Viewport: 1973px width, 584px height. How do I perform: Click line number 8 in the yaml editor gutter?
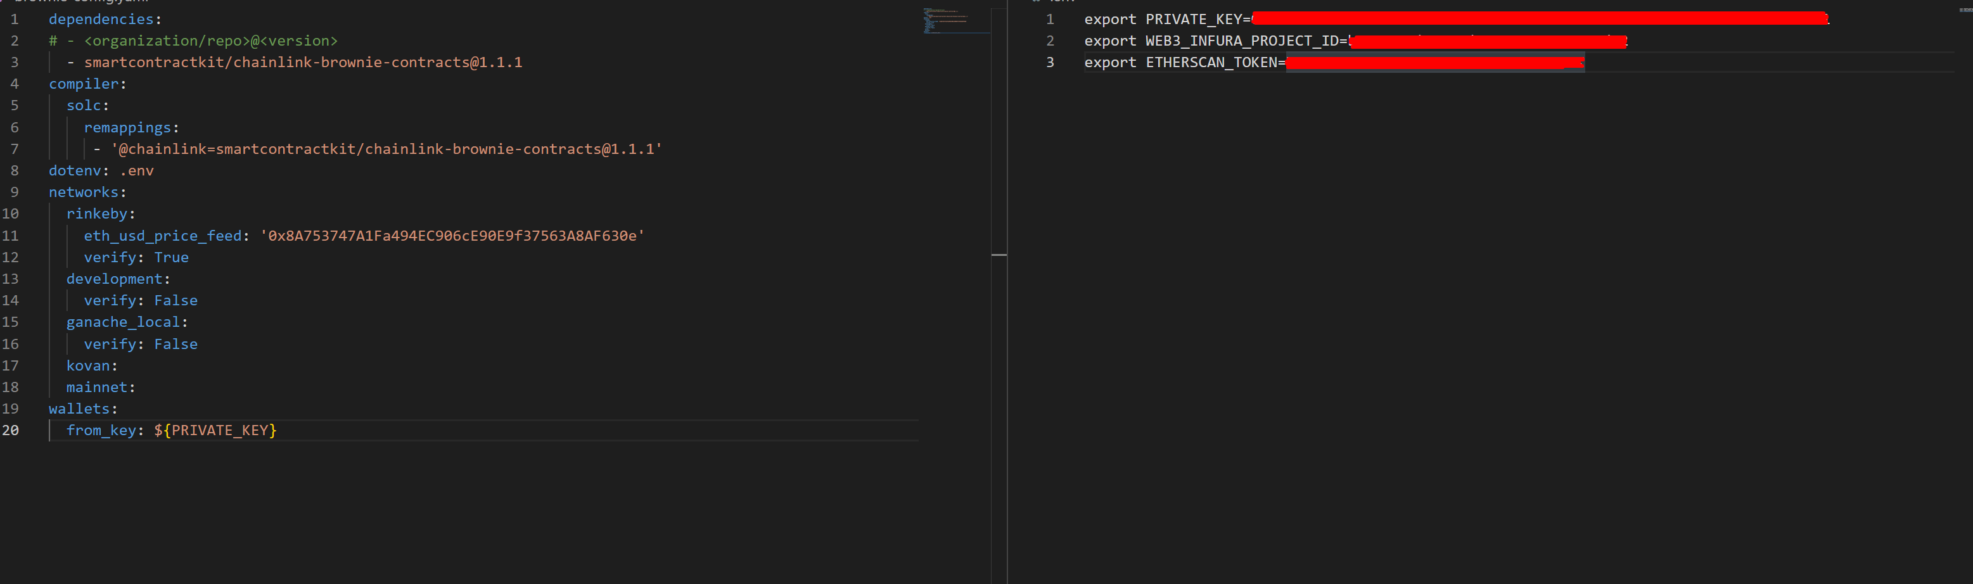point(14,170)
